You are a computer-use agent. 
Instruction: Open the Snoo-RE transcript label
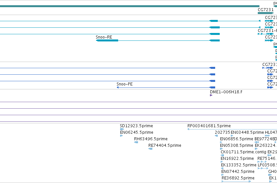pos(104,37)
